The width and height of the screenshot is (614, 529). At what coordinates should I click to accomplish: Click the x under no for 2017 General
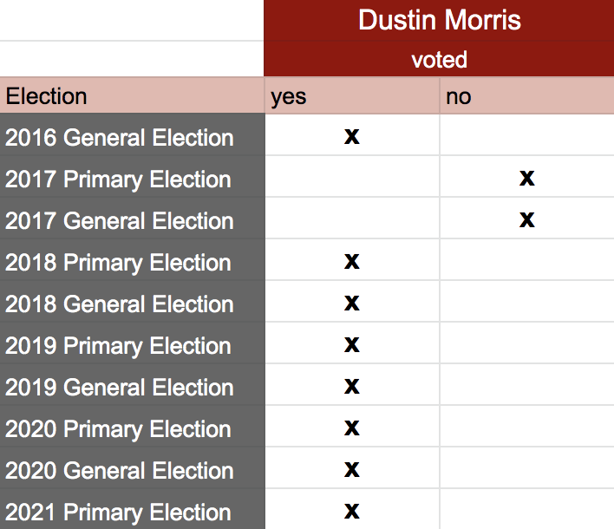[x=527, y=219]
